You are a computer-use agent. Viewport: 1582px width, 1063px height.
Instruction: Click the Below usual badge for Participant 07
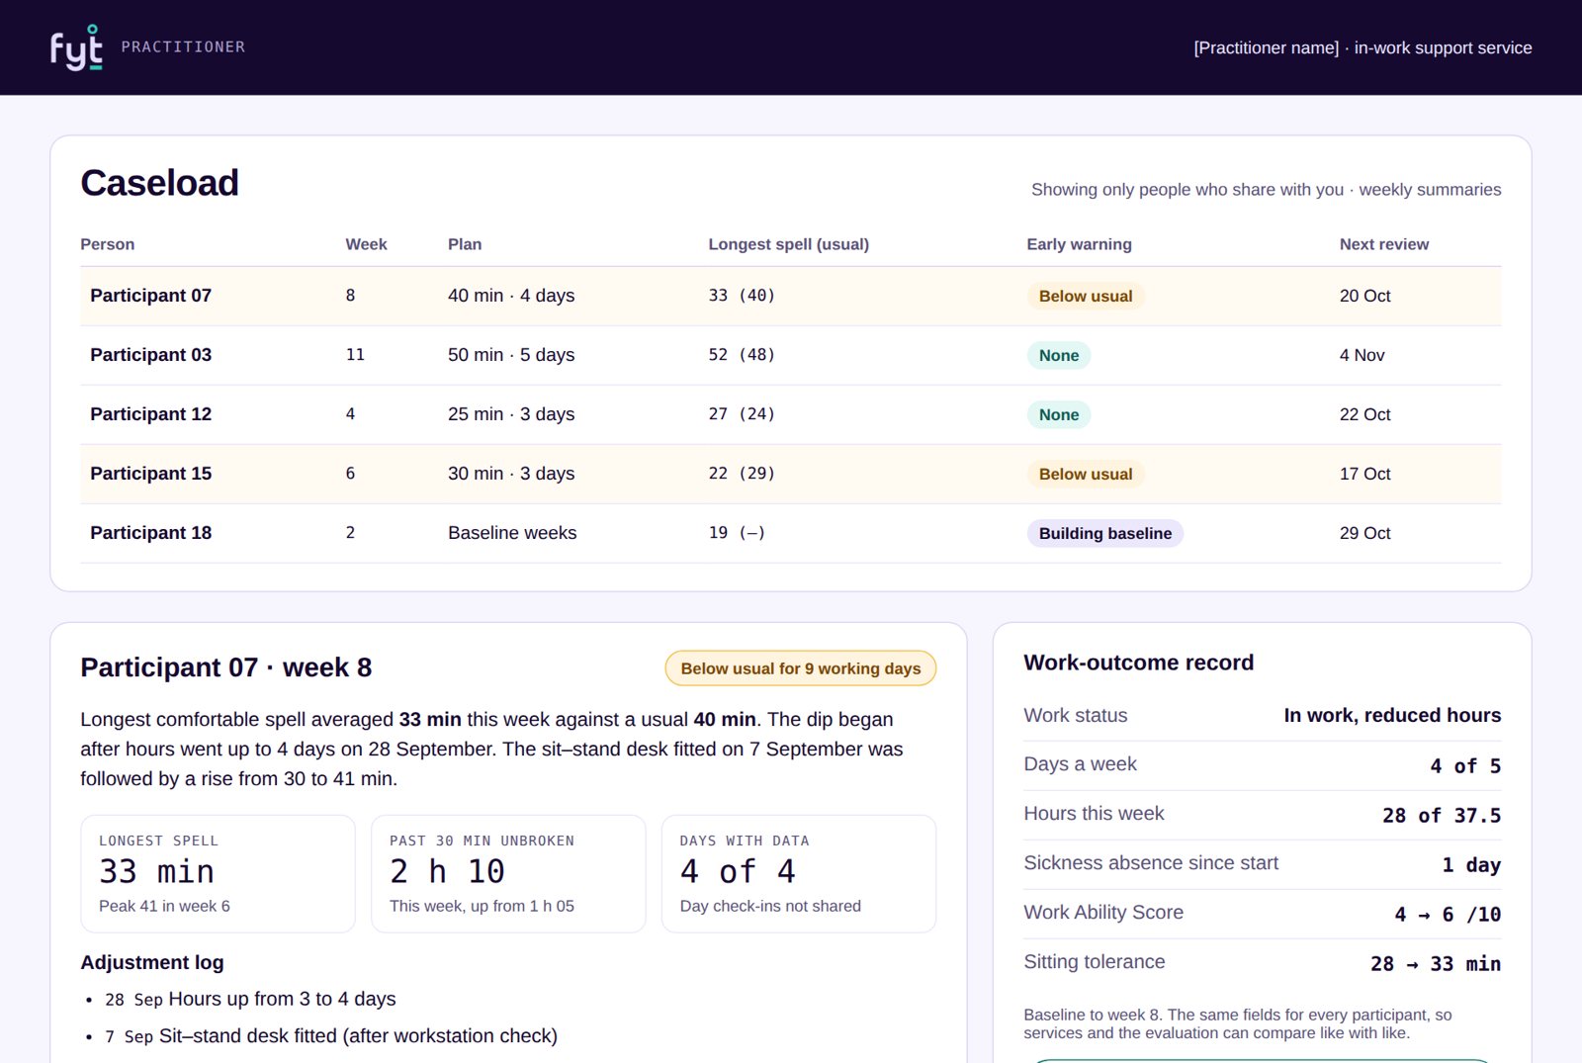click(x=1085, y=296)
